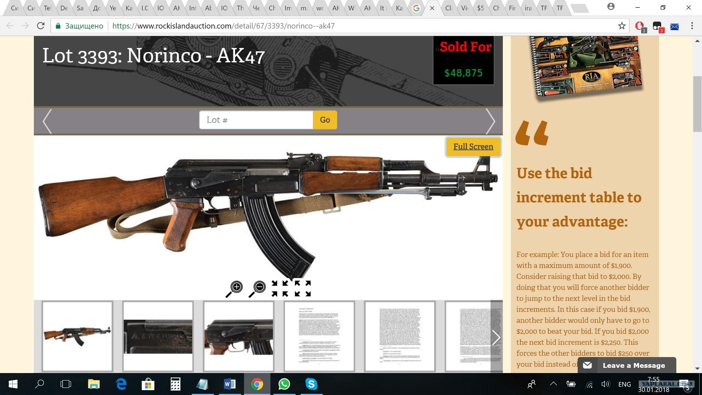View site security info via lock icon
702x395 pixels.
click(x=58, y=26)
